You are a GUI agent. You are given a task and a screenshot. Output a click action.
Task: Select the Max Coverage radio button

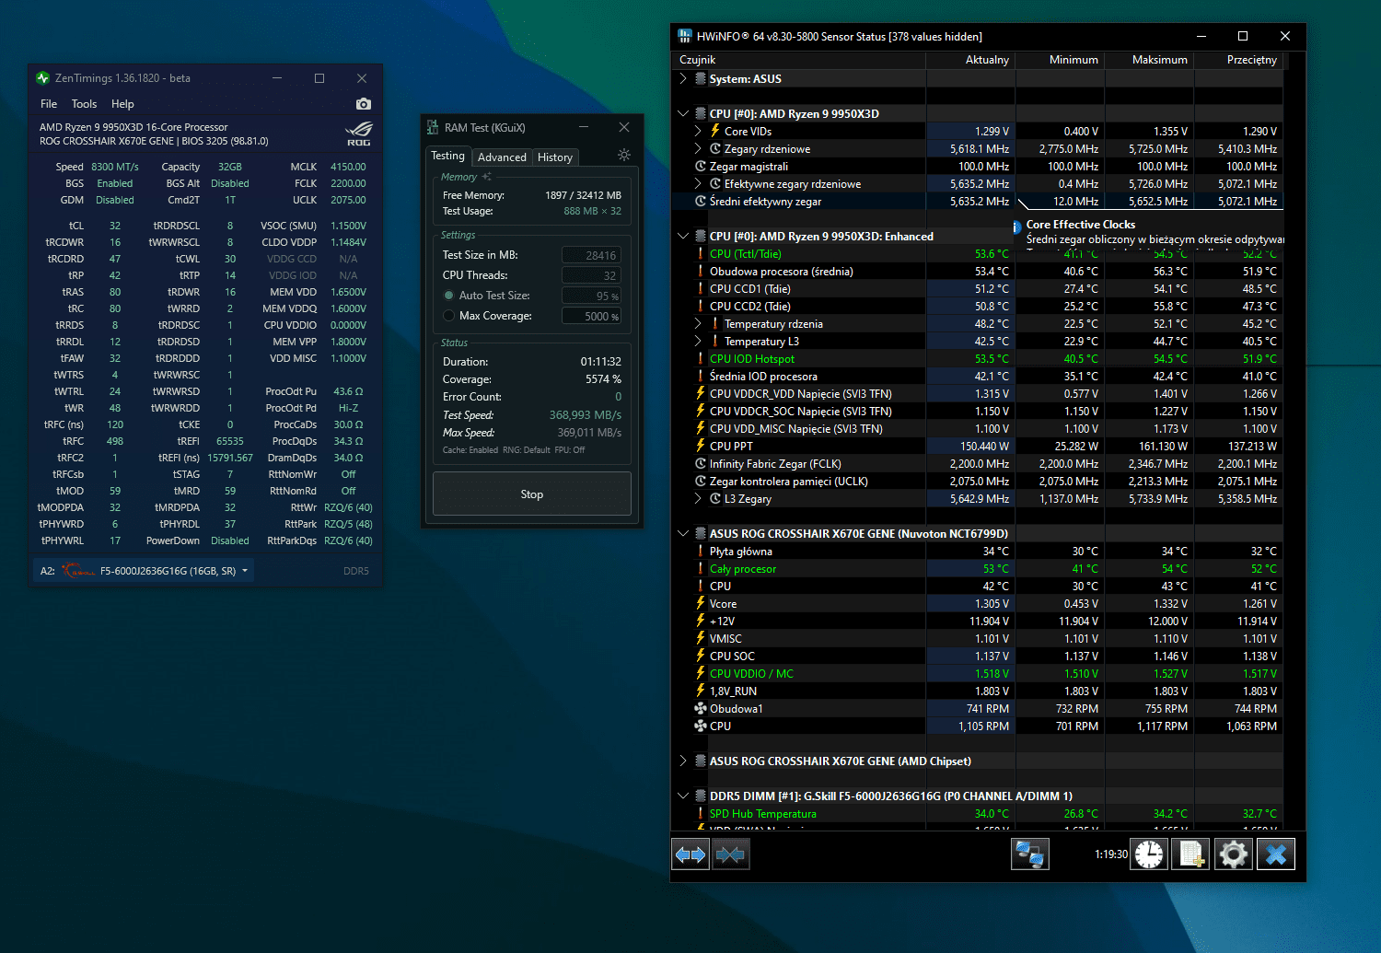(449, 316)
